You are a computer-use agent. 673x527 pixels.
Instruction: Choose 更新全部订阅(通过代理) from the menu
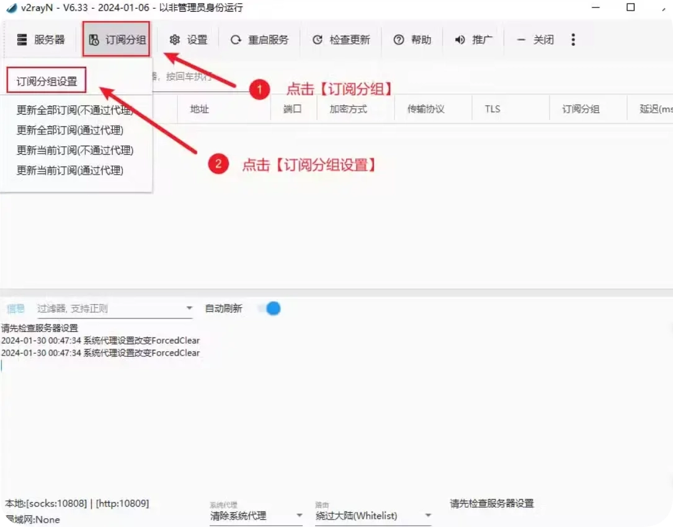(69, 130)
